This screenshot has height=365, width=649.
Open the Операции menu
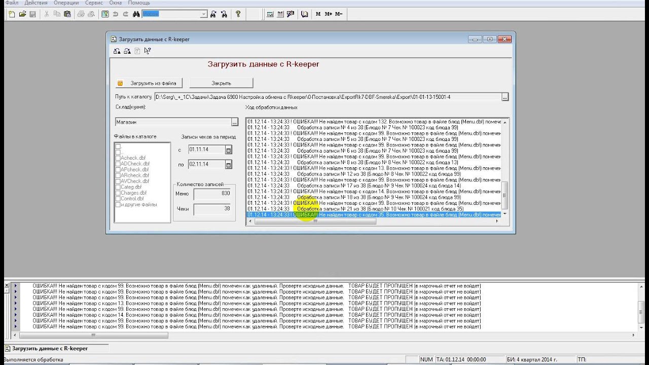pyautogui.click(x=65, y=3)
